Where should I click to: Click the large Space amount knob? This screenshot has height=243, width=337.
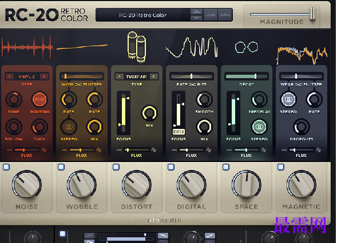(247, 184)
